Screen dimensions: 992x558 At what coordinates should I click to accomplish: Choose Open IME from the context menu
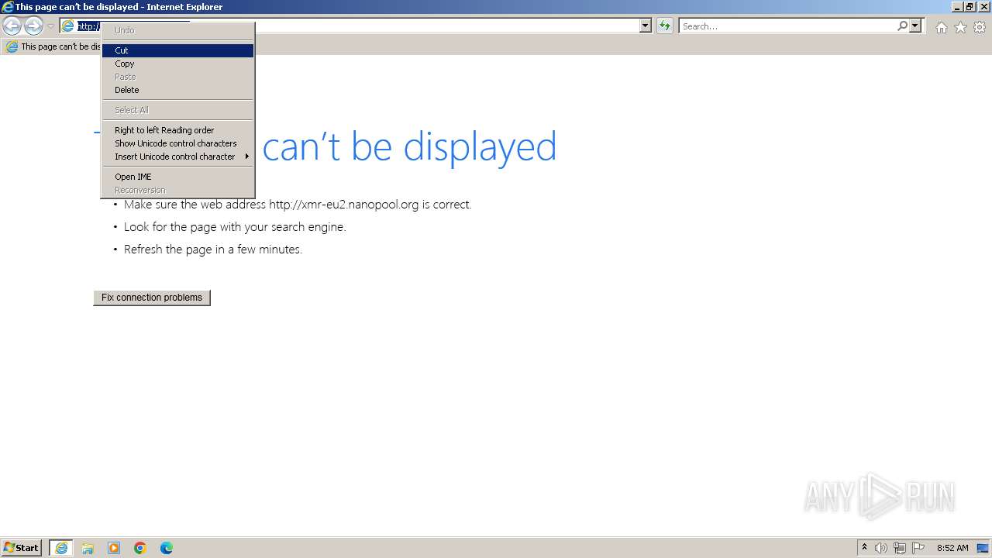(177, 177)
